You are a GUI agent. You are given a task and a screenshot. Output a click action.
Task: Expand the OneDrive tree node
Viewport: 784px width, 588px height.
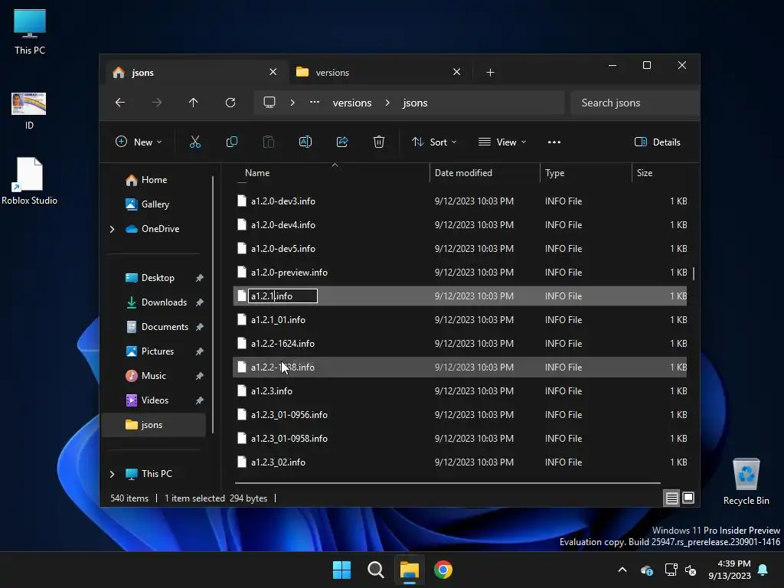click(x=112, y=229)
